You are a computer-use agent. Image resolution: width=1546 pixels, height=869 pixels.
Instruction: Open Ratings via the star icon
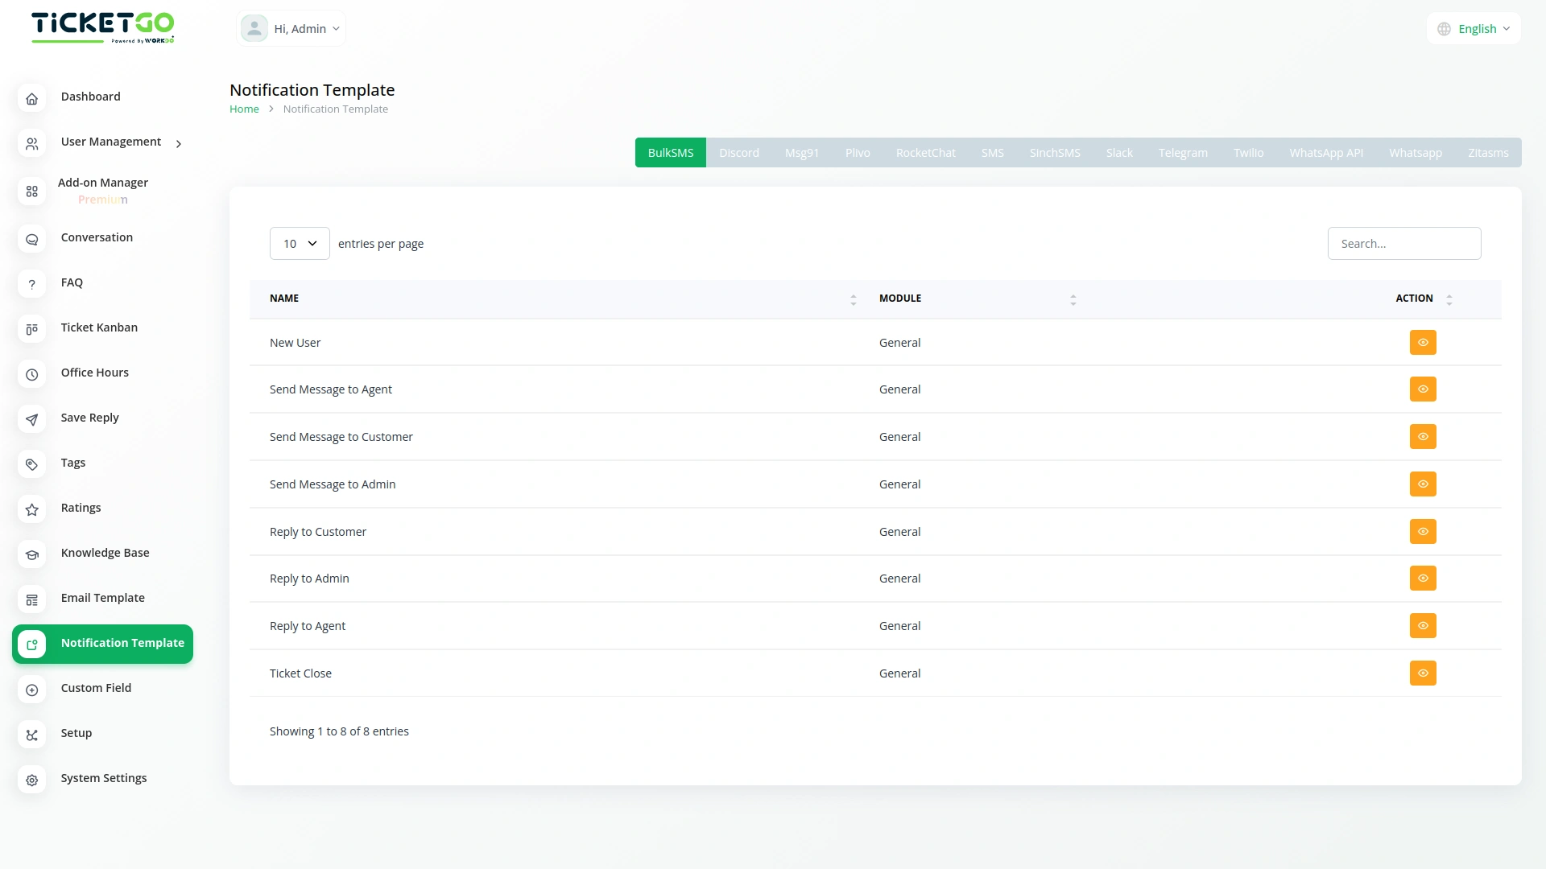(31, 509)
